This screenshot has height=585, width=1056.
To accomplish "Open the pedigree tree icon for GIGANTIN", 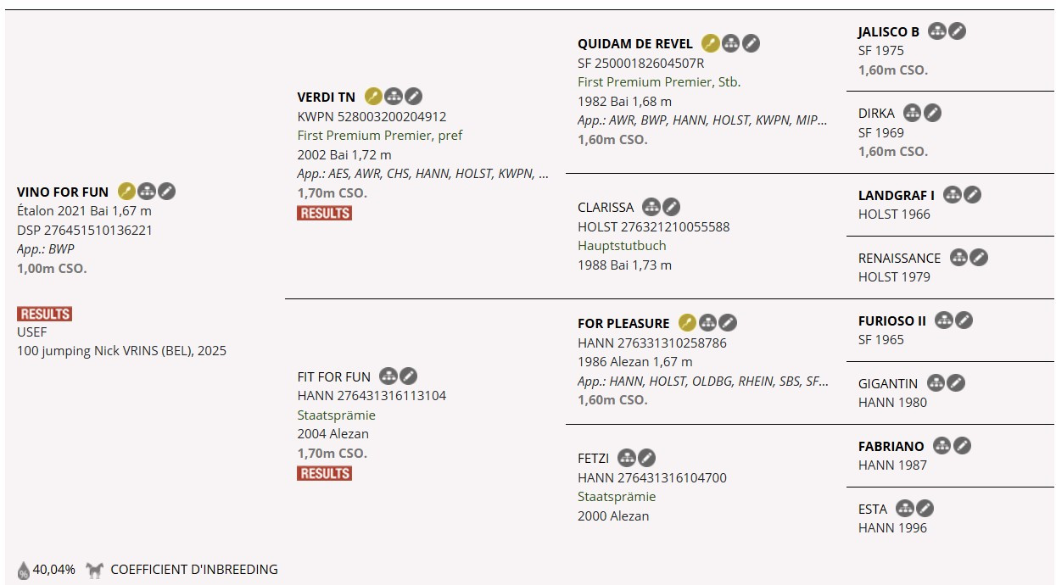I will pyautogui.click(x=936, y=383).
